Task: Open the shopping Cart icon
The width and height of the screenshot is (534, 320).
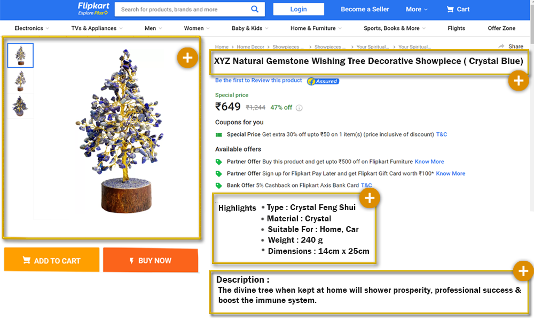Action: click(450, 9)
